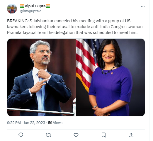Open the @imVgupta2 handle link
Screen dimensions: 153x141
coord(30,11)
